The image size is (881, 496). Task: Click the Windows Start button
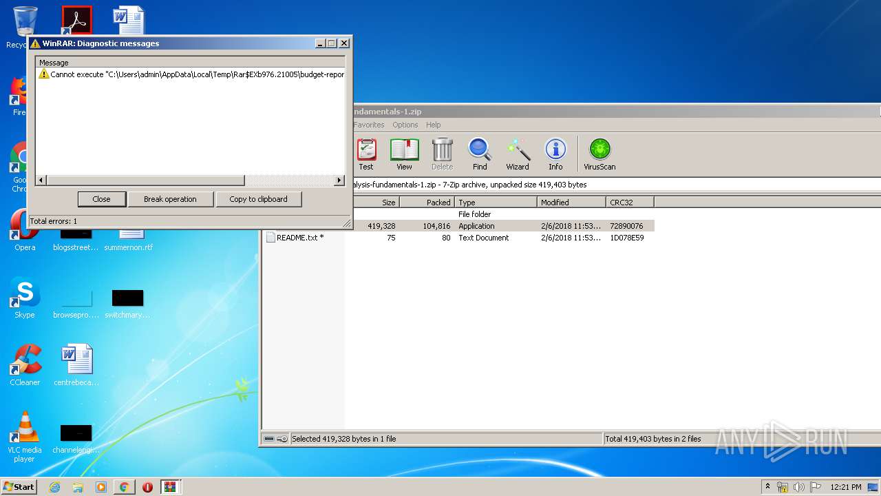[x=19, y=486]
